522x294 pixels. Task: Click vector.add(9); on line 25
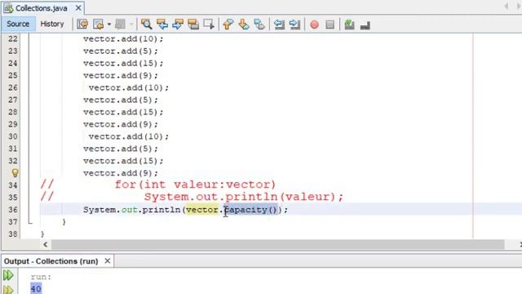click(x=121, y=76)
